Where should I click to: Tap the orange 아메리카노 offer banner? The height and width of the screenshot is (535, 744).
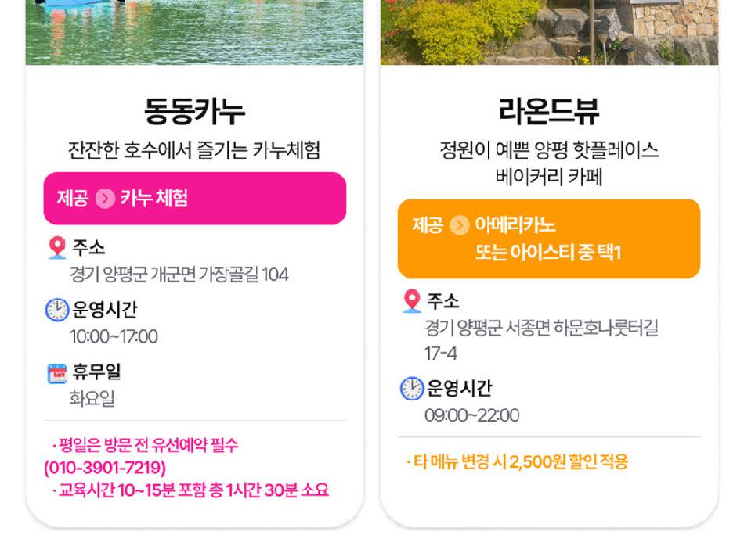click(x=548, y=239)
